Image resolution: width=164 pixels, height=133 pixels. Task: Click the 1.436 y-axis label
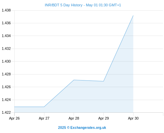(x=6, y=23)
